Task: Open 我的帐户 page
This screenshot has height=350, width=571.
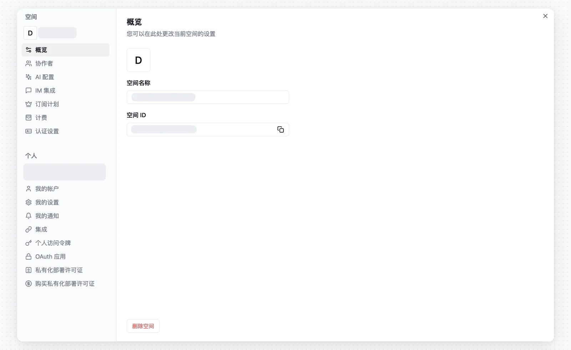Action: tap(66, 189)
